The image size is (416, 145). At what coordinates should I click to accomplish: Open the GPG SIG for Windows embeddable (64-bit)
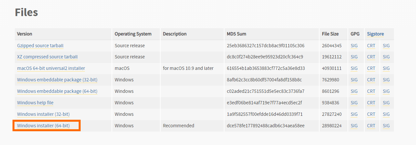click(x=354, y=91)
